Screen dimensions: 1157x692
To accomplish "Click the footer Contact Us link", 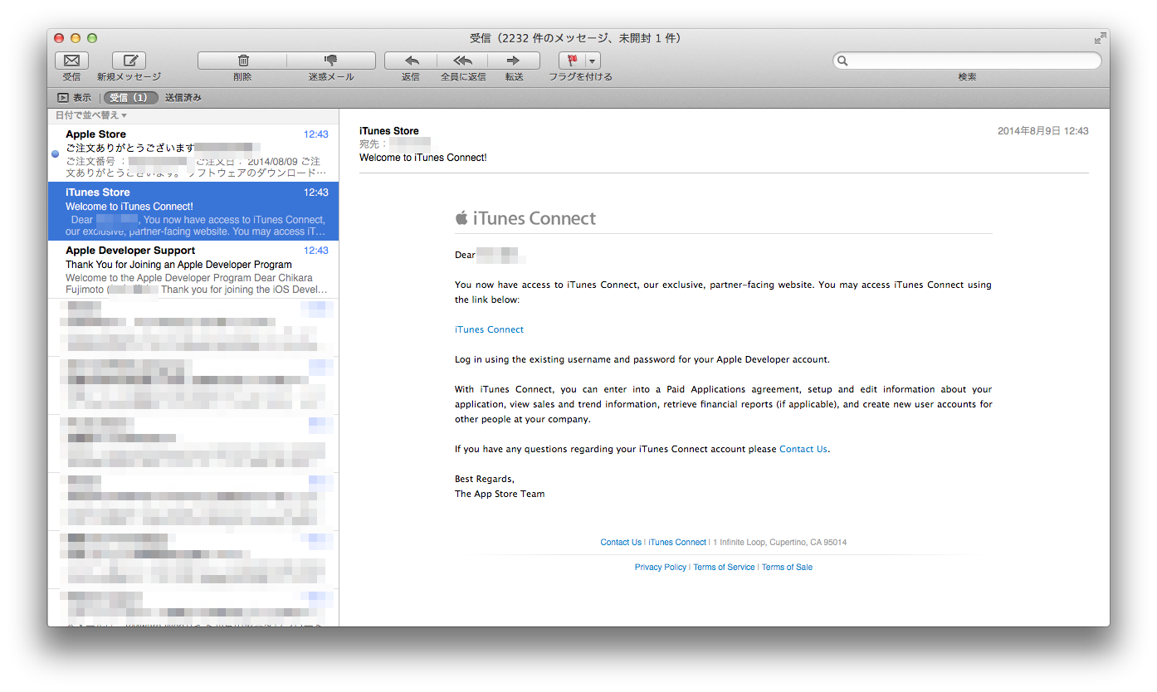I will coord(621,543).
